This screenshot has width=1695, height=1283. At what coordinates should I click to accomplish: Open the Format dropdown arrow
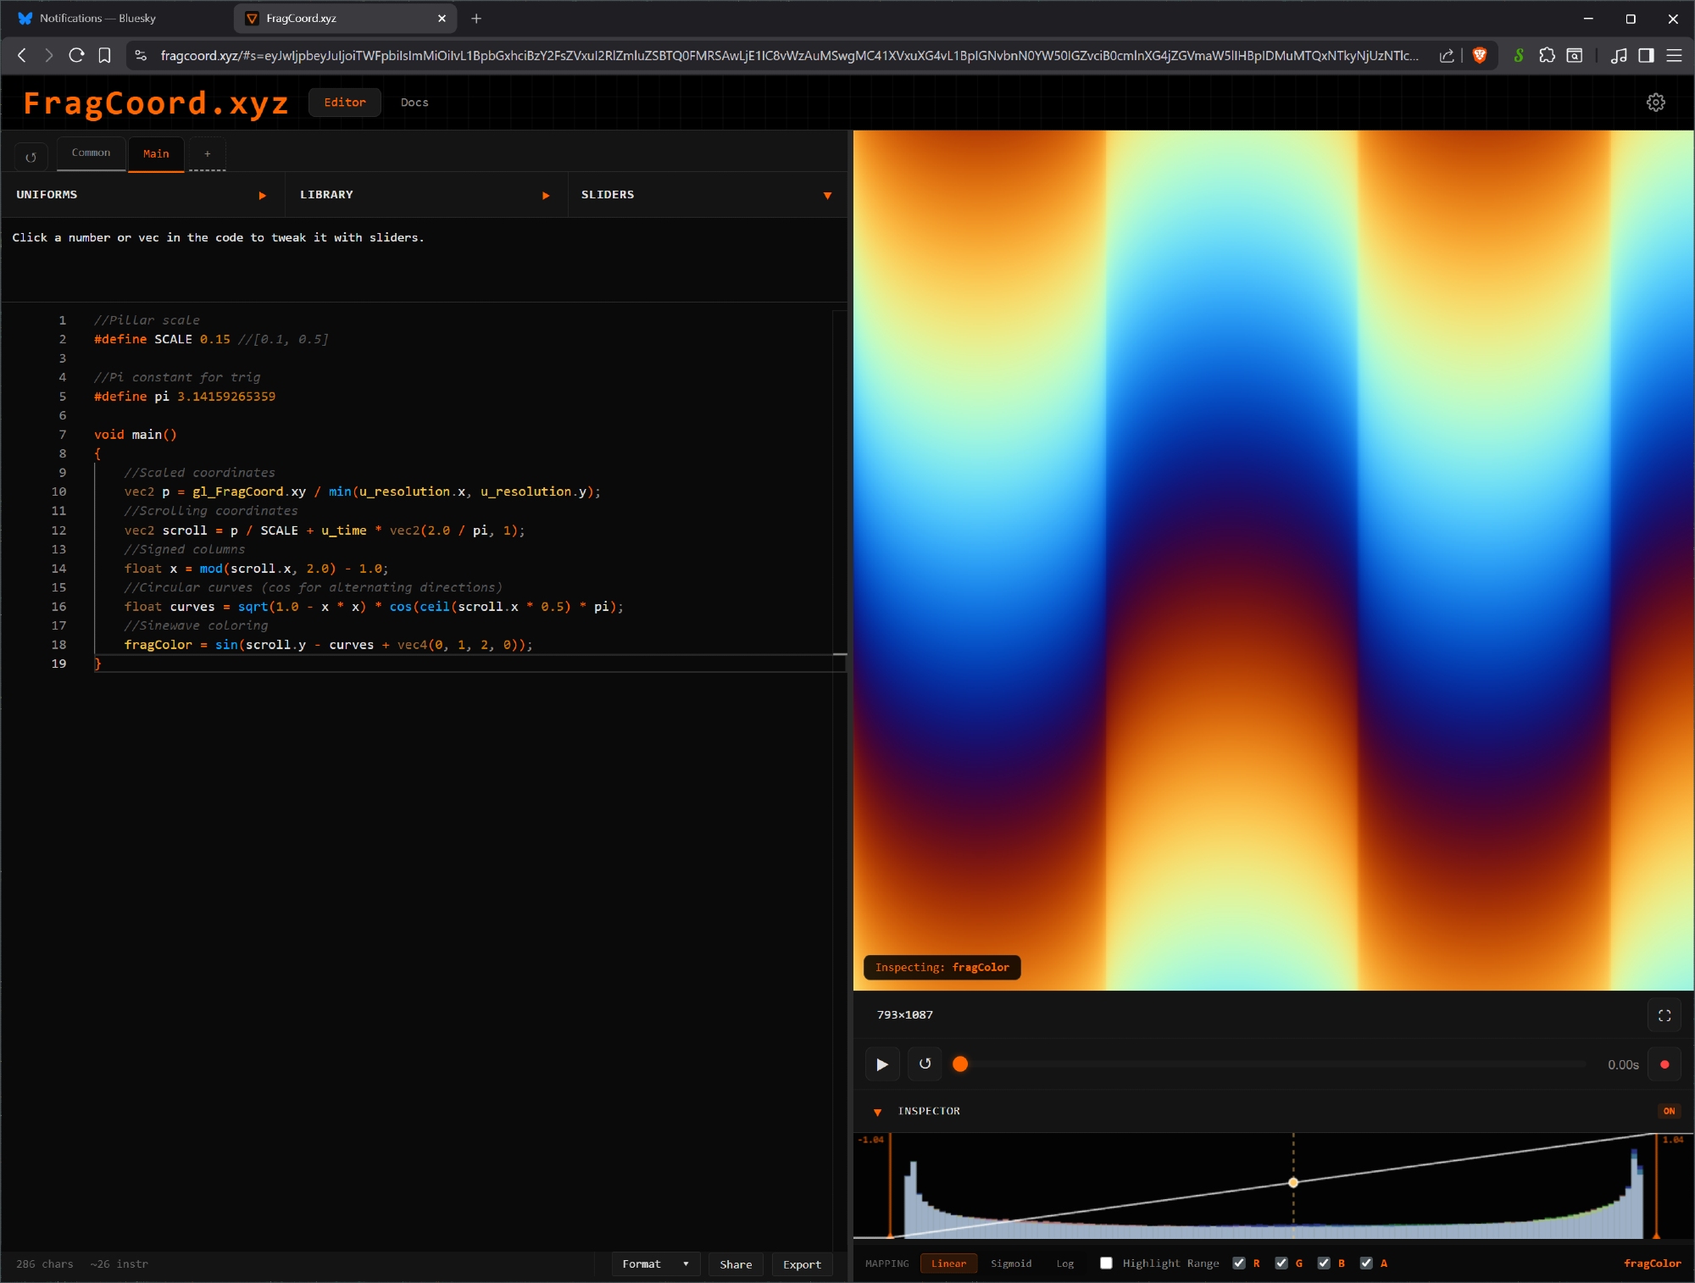(x=686, y=1264)
